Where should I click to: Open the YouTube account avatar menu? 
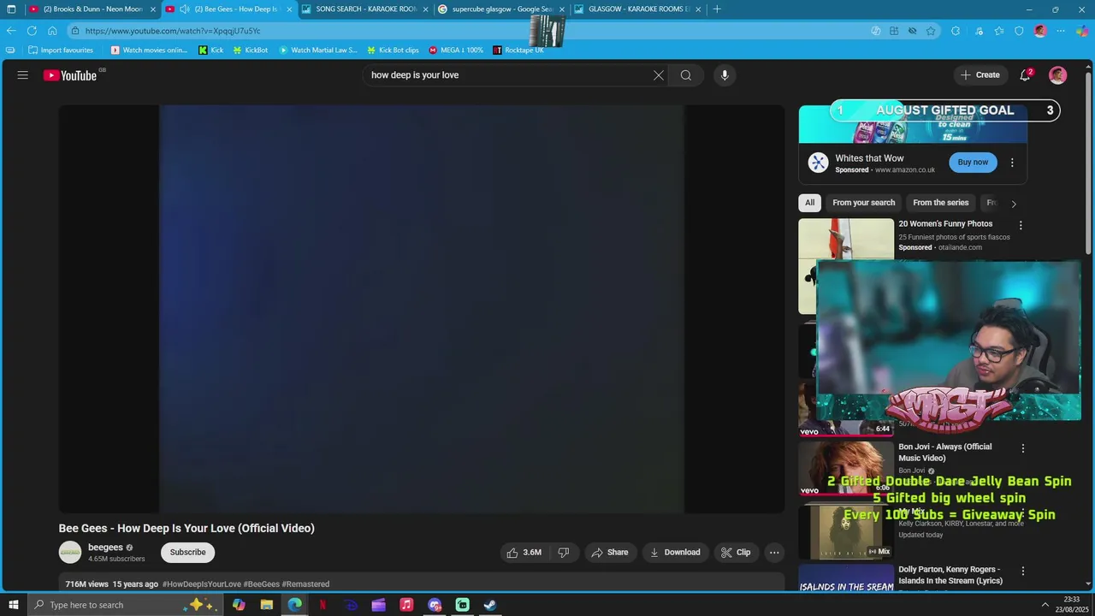click(x=1058, y=75)
